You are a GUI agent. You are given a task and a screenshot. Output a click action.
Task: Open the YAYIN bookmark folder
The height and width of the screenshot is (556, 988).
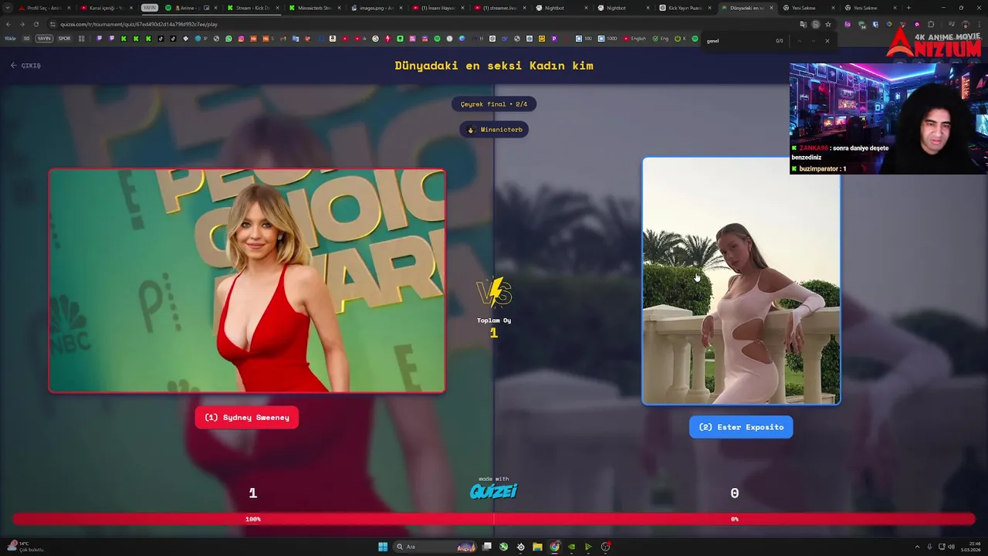point(44,39)
